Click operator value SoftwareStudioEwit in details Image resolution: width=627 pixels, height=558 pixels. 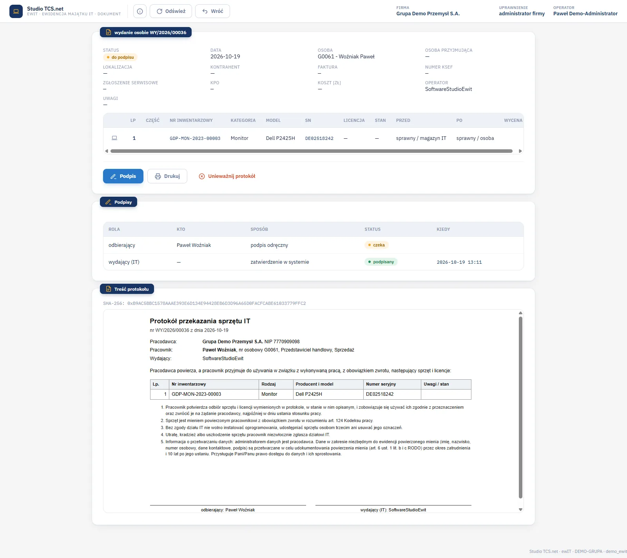(x=448, y=89)
